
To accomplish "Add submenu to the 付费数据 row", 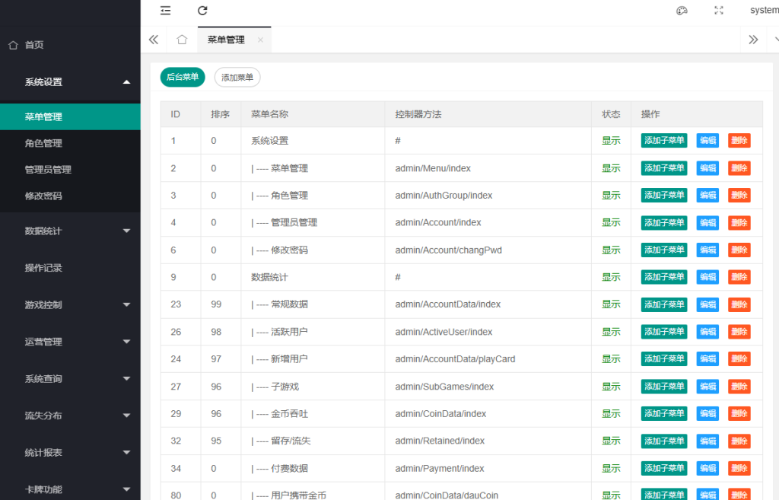I will click(663, 468).
